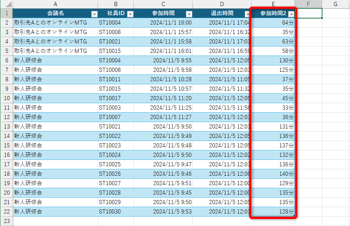Select the 140分 cell

(273, 173)
